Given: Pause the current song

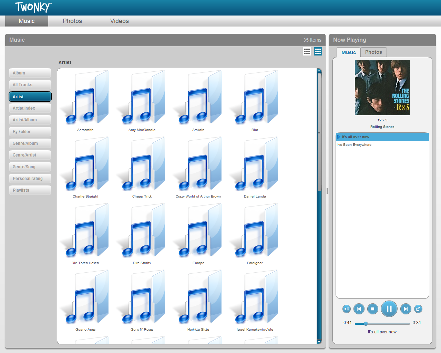Looking at the screenshot, I should point(389,309).
